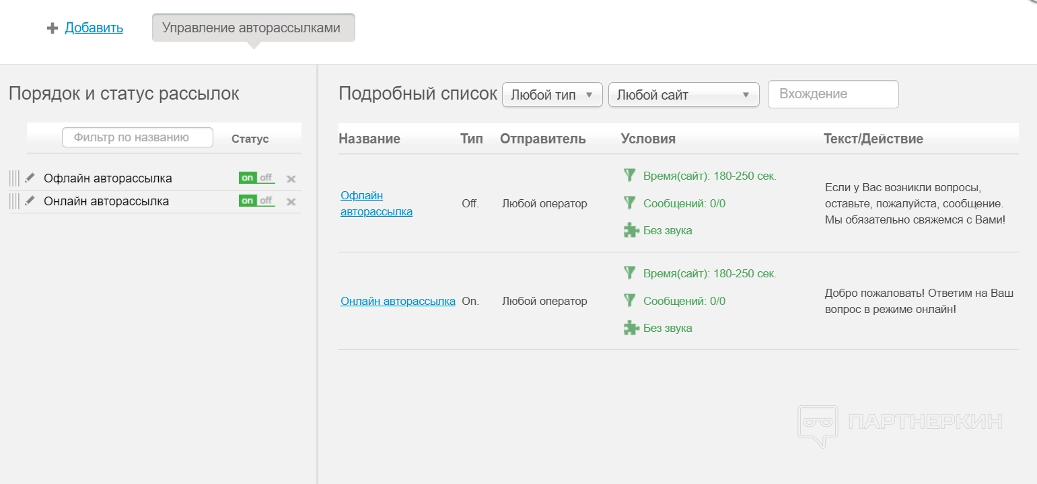Toggle the on/off switch for Онлайн авторассылка

tap(256, 201)
